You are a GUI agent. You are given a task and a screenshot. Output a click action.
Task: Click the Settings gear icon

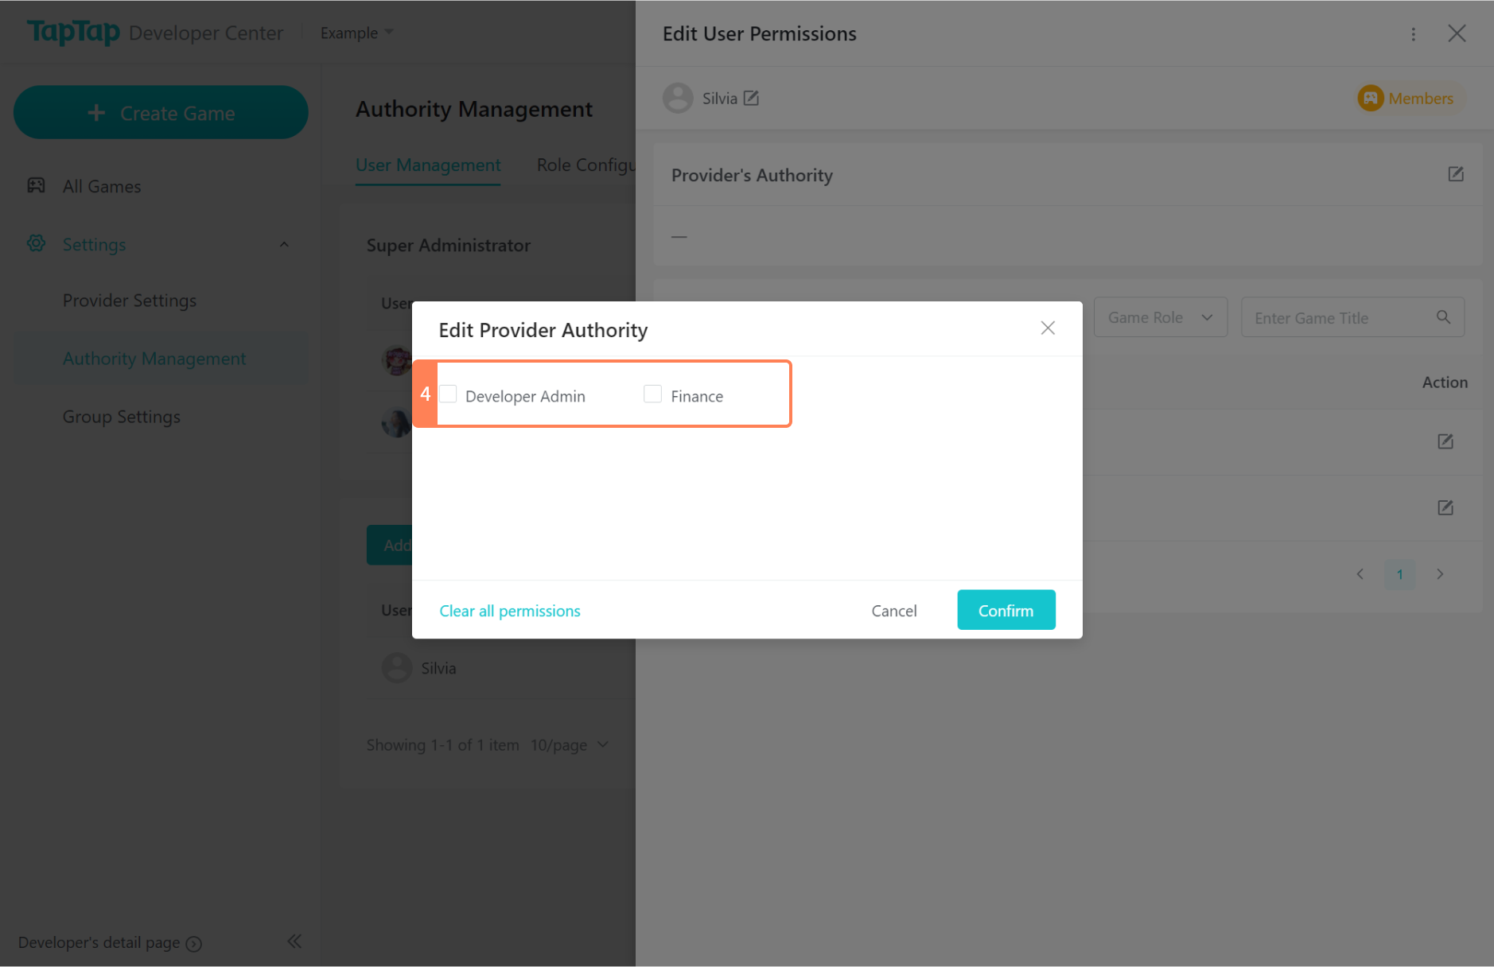point(37,243)
